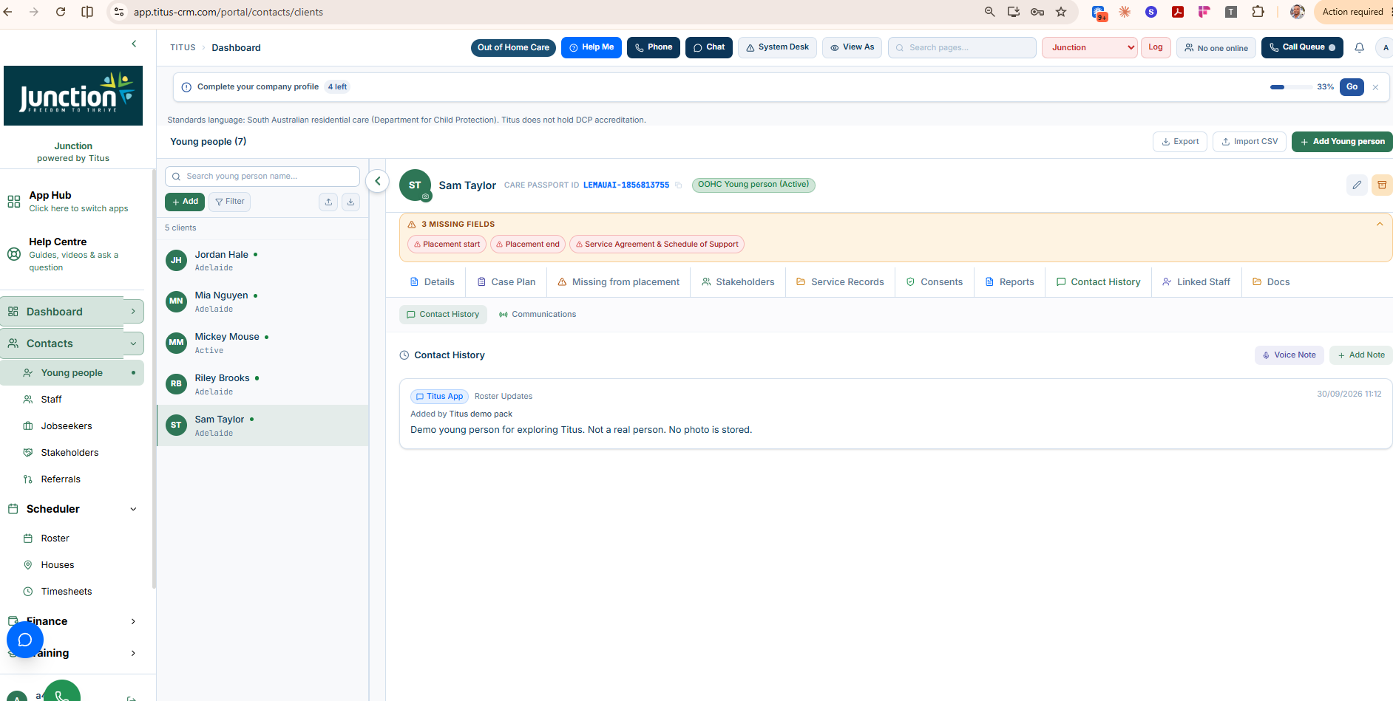Open Stakeholders in the sidebar

click(x=70, y=453)
